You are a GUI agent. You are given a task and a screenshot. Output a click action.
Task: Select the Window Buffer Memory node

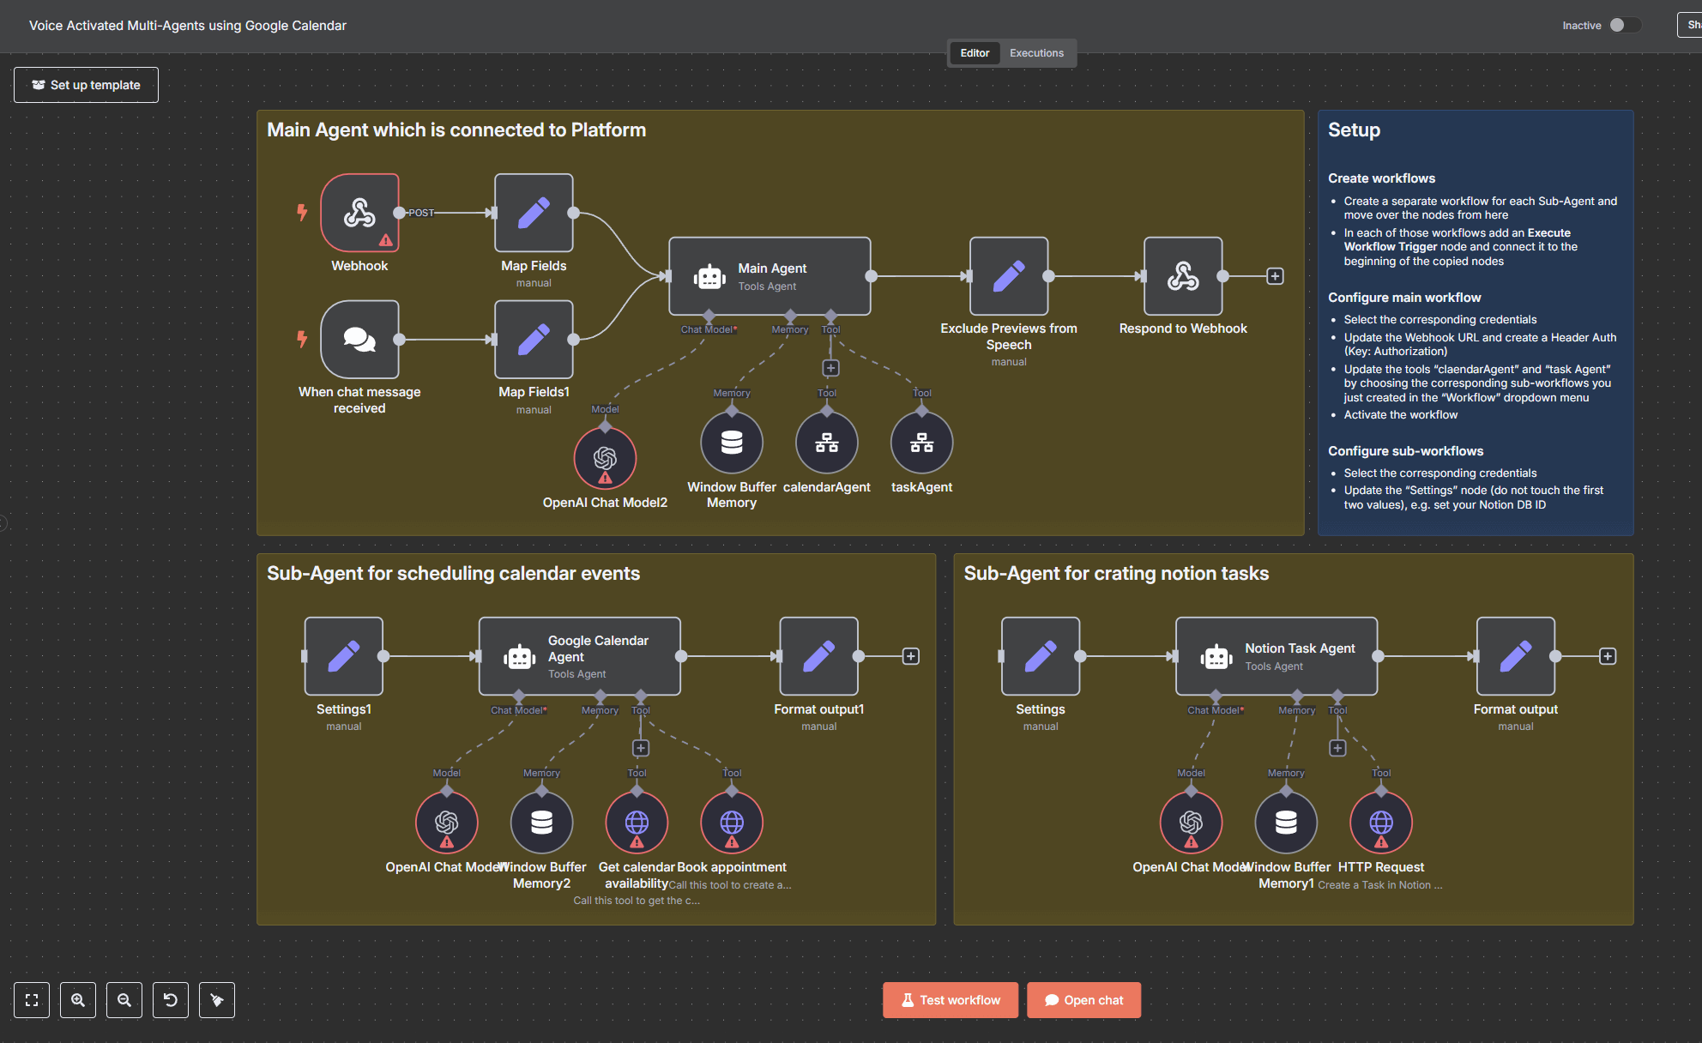732,443
